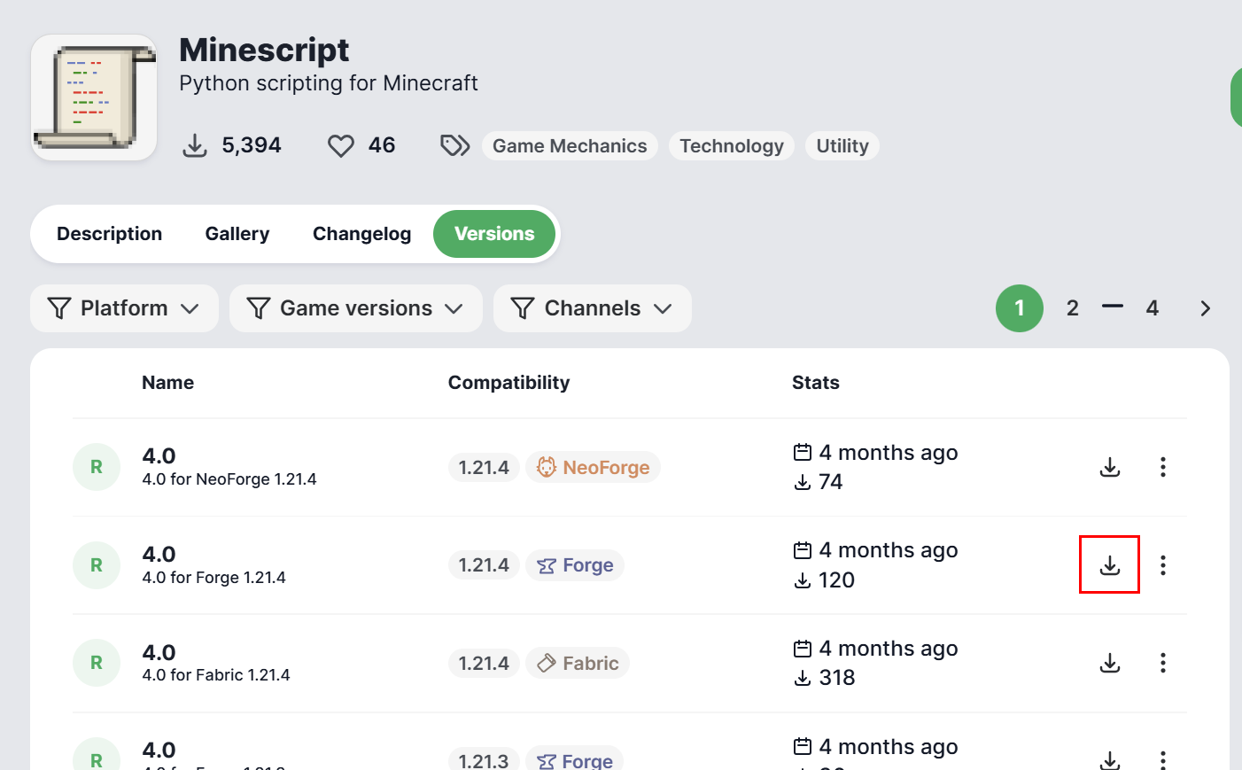Expand the Game versions filter dropdown
Screen dimensions: 1242x770
[355, 308]
